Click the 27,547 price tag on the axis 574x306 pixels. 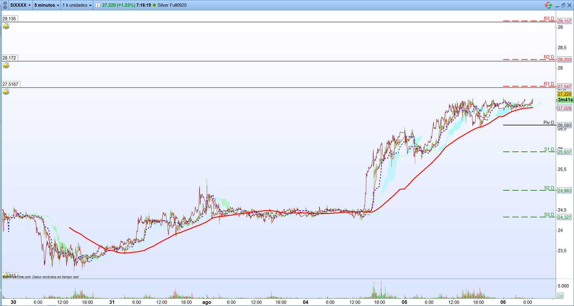tap(564, 86)
